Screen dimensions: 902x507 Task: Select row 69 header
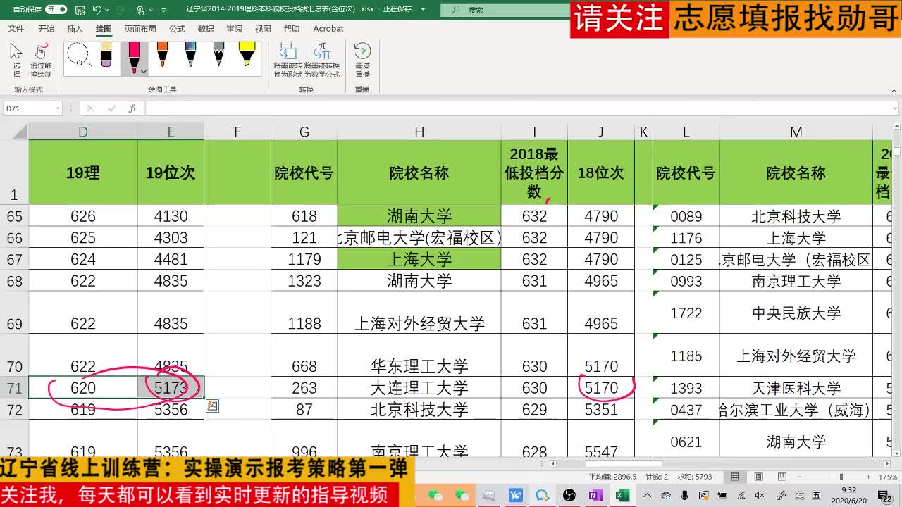click(14, 313)
